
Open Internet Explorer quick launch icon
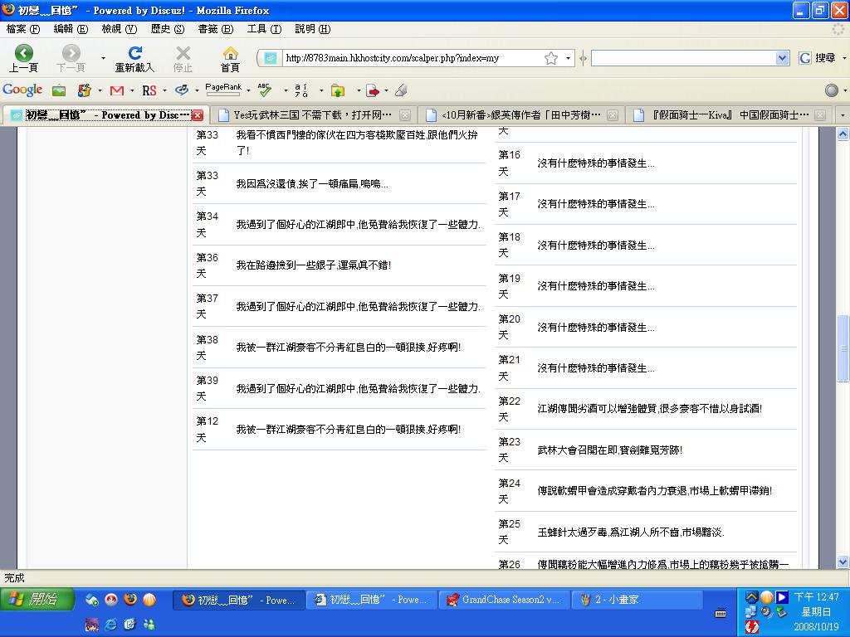tap(111, 625)
